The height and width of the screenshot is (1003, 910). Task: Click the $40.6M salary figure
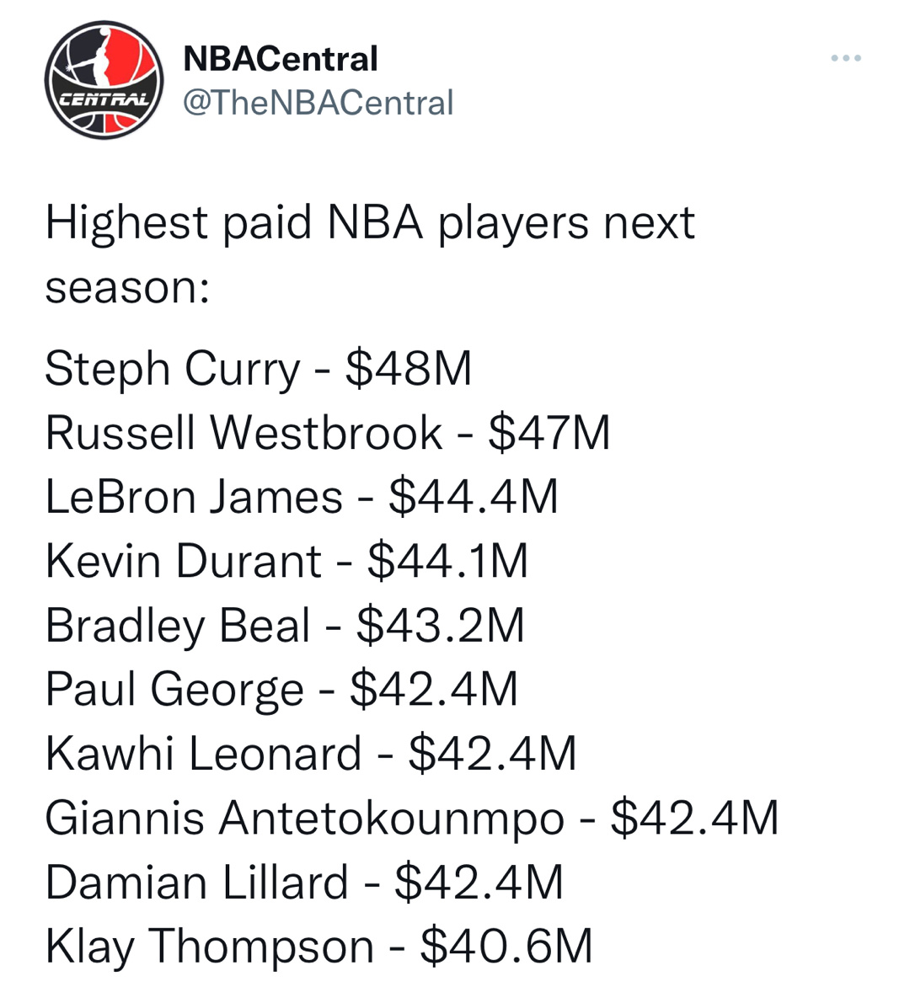coord(506,947)
